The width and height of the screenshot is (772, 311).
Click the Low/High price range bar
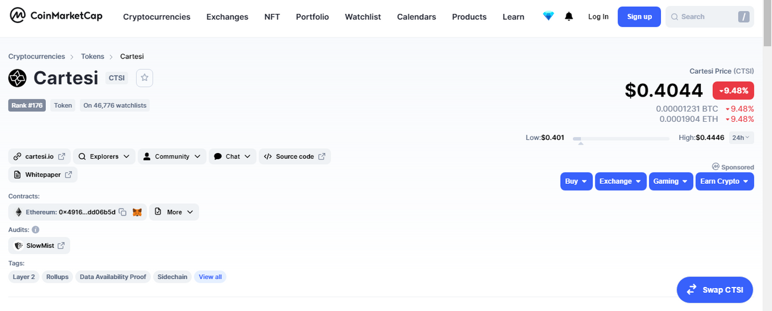tap(621, 138)
